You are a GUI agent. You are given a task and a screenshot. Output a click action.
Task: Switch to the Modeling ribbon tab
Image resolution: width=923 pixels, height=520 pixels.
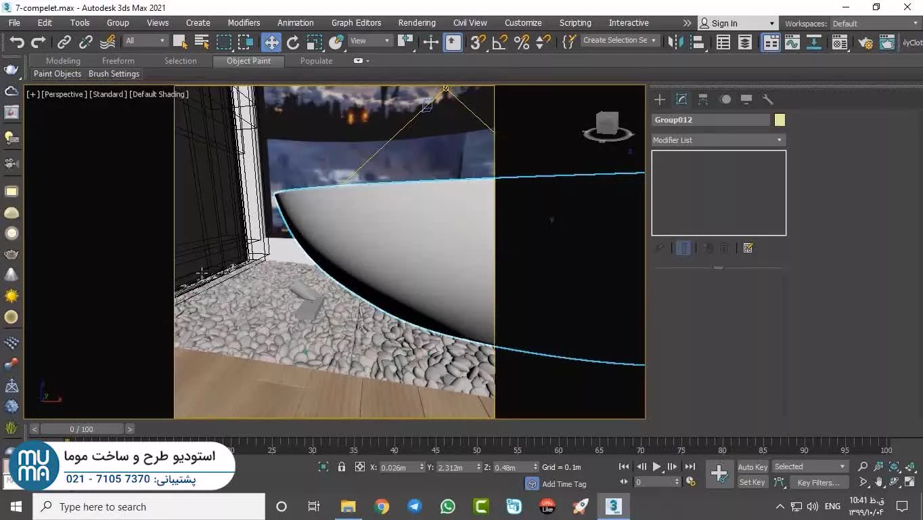click(63, 61)
